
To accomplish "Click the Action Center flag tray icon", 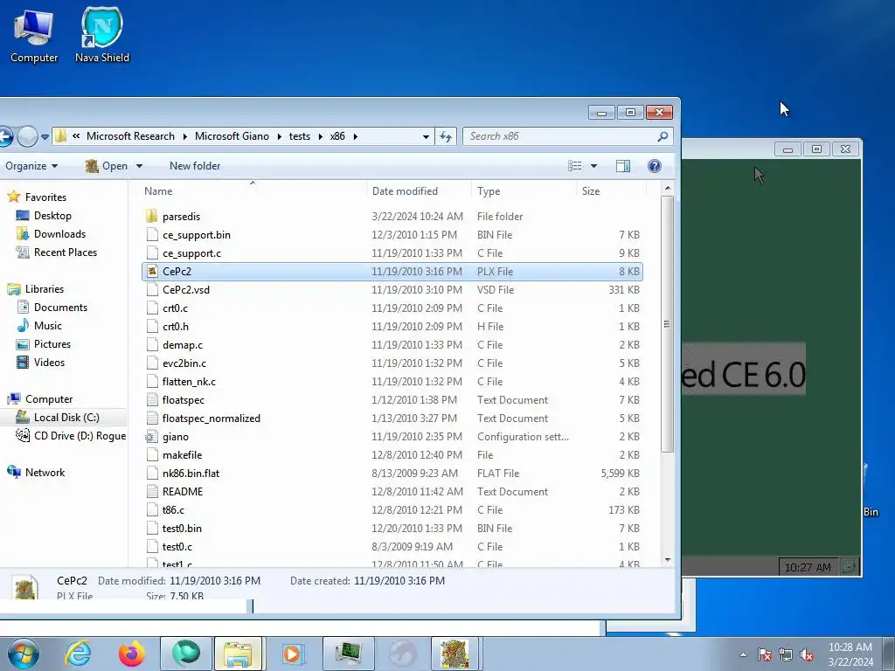I will [x=765, y=654].
